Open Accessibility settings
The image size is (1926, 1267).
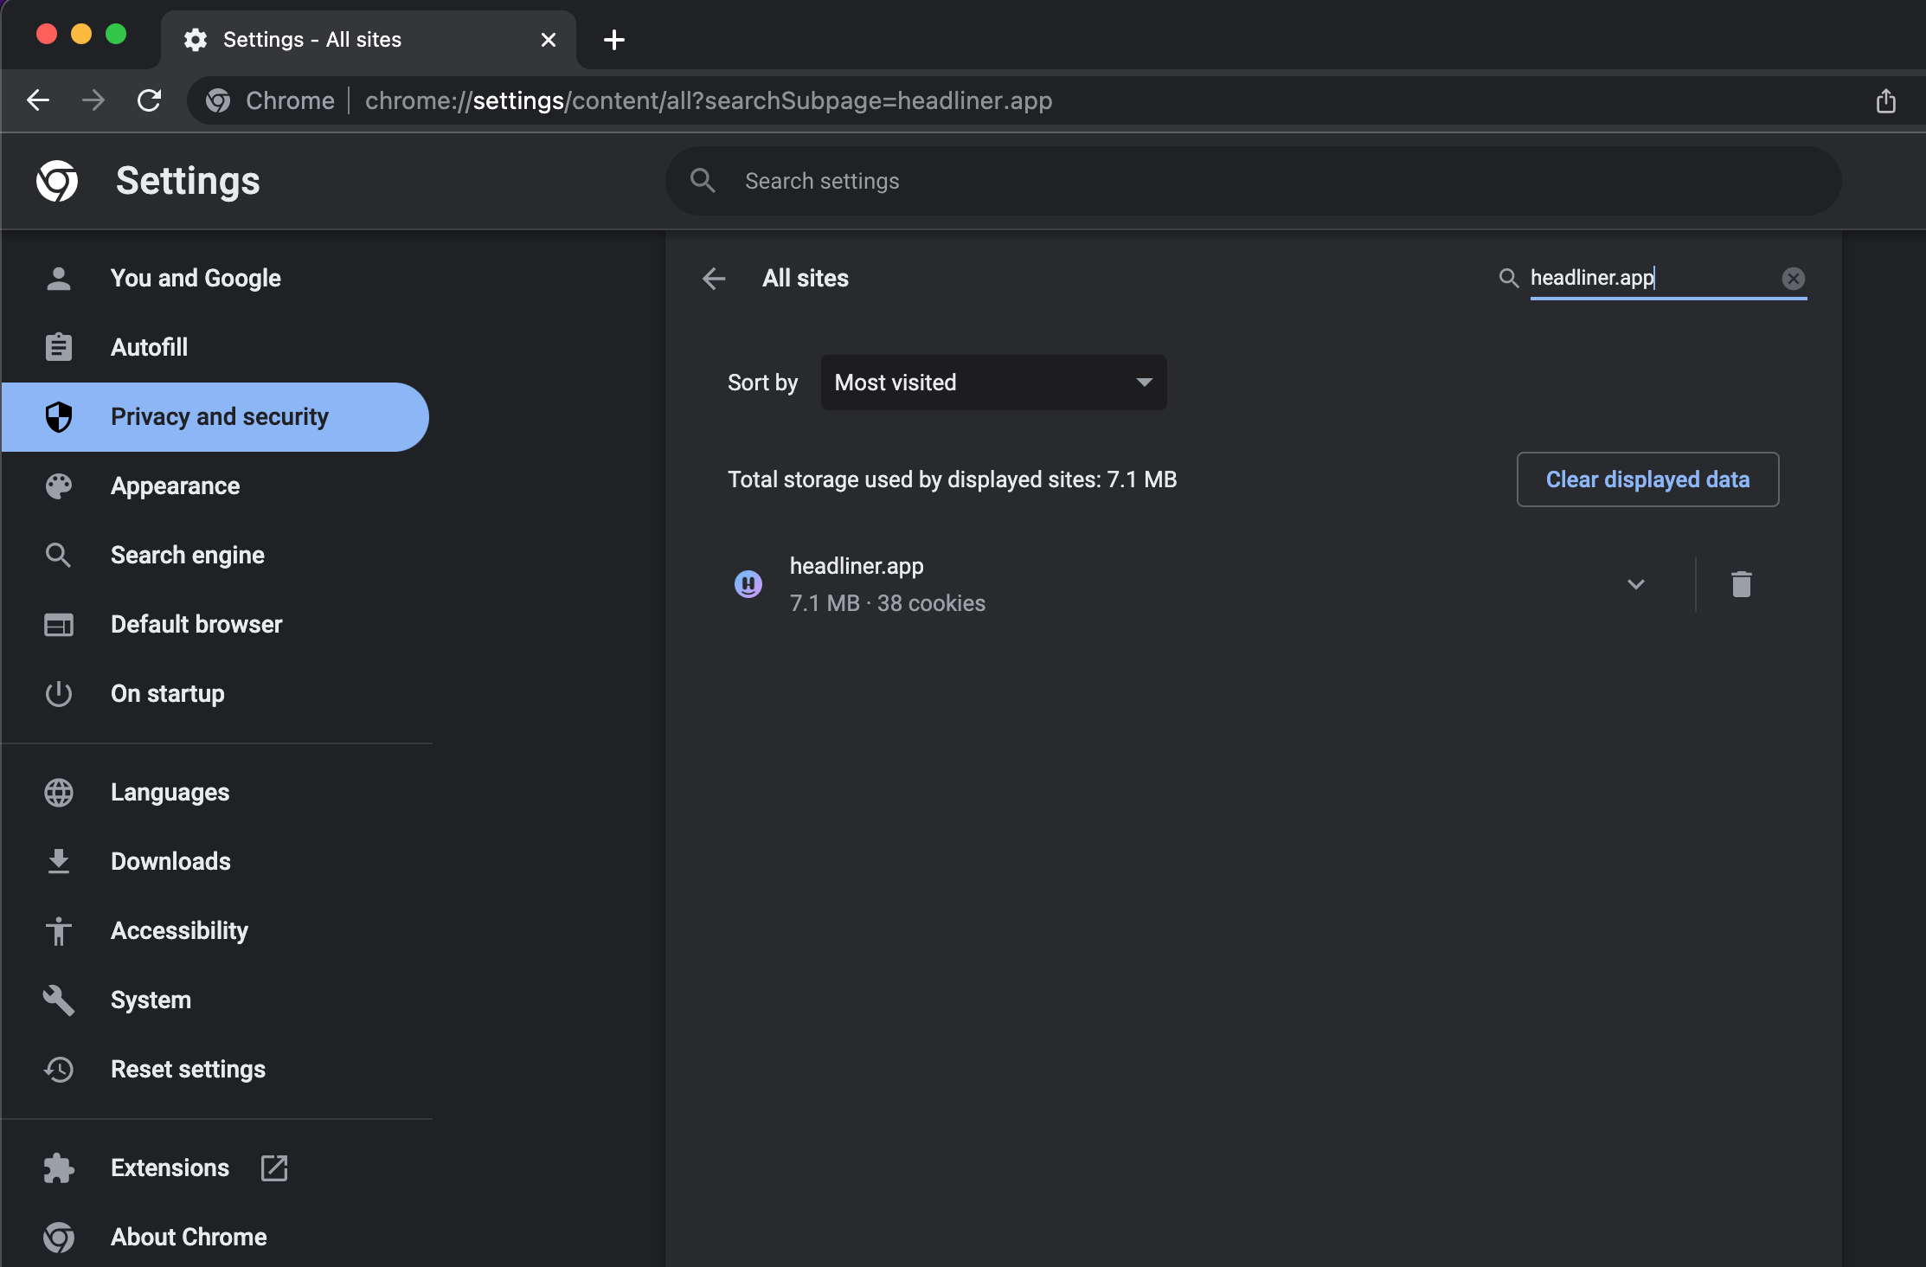[215, 930]
